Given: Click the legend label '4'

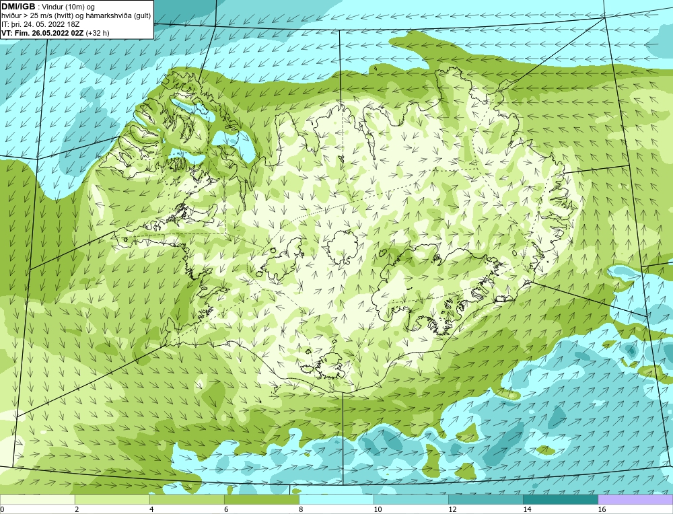Looking at the screenshot, I should (x=151, y=509).
